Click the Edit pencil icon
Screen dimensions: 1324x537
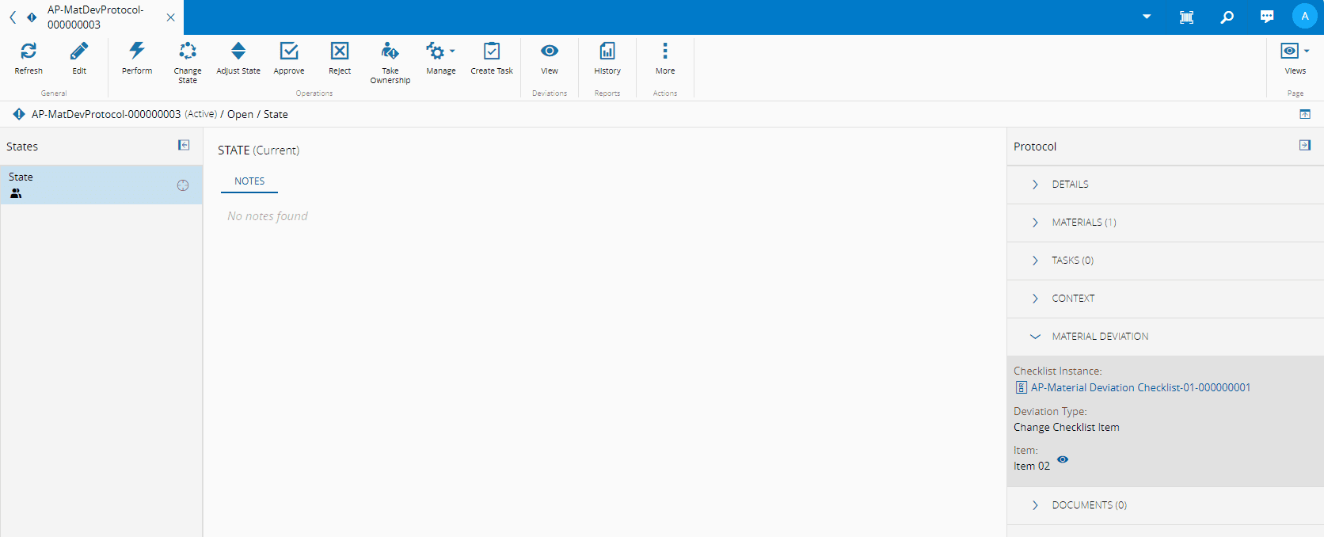point(79,52)
